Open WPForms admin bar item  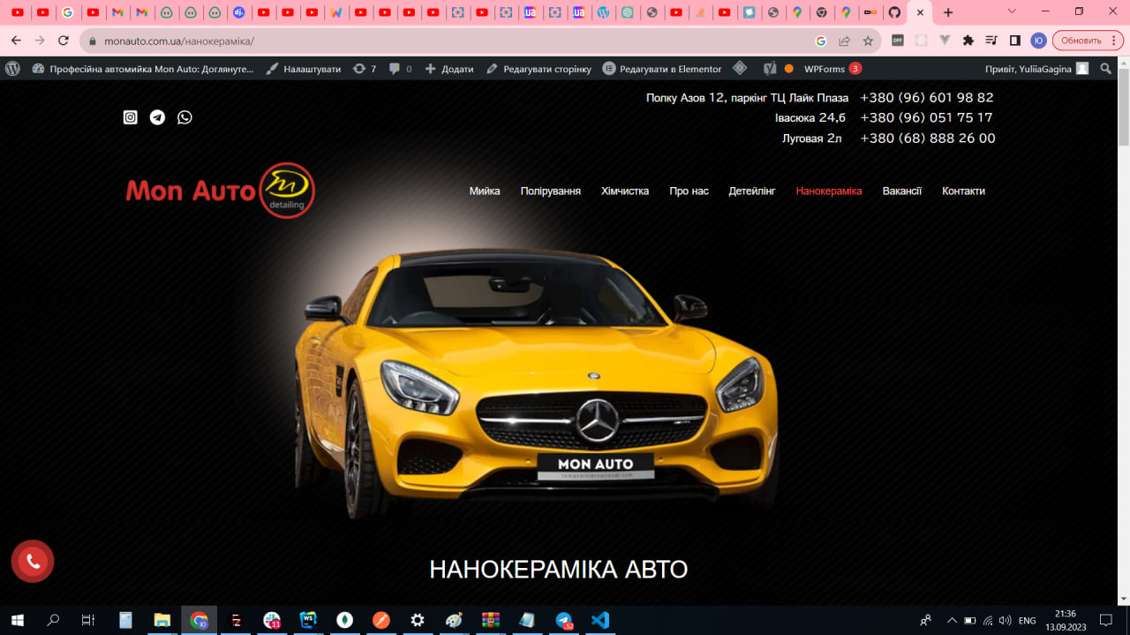tap(832, 69)
